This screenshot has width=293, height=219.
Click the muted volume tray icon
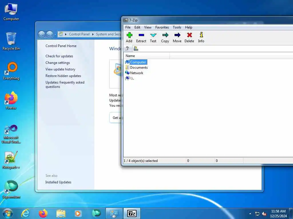[264, 214]
